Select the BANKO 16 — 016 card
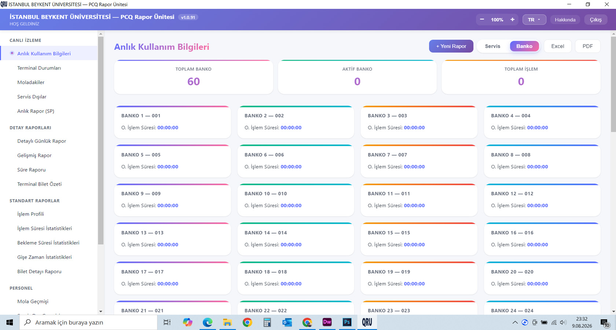616x330 pixels. pyautogui.click(x=542, y=239)
